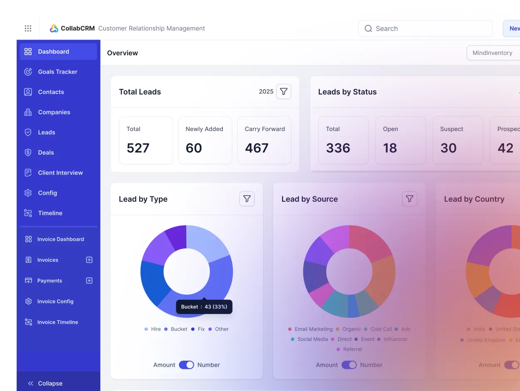The width and height of the screenshot is (520, 391).
Task: Click the Lead by Source filter icon
Action: click(409, 199)
